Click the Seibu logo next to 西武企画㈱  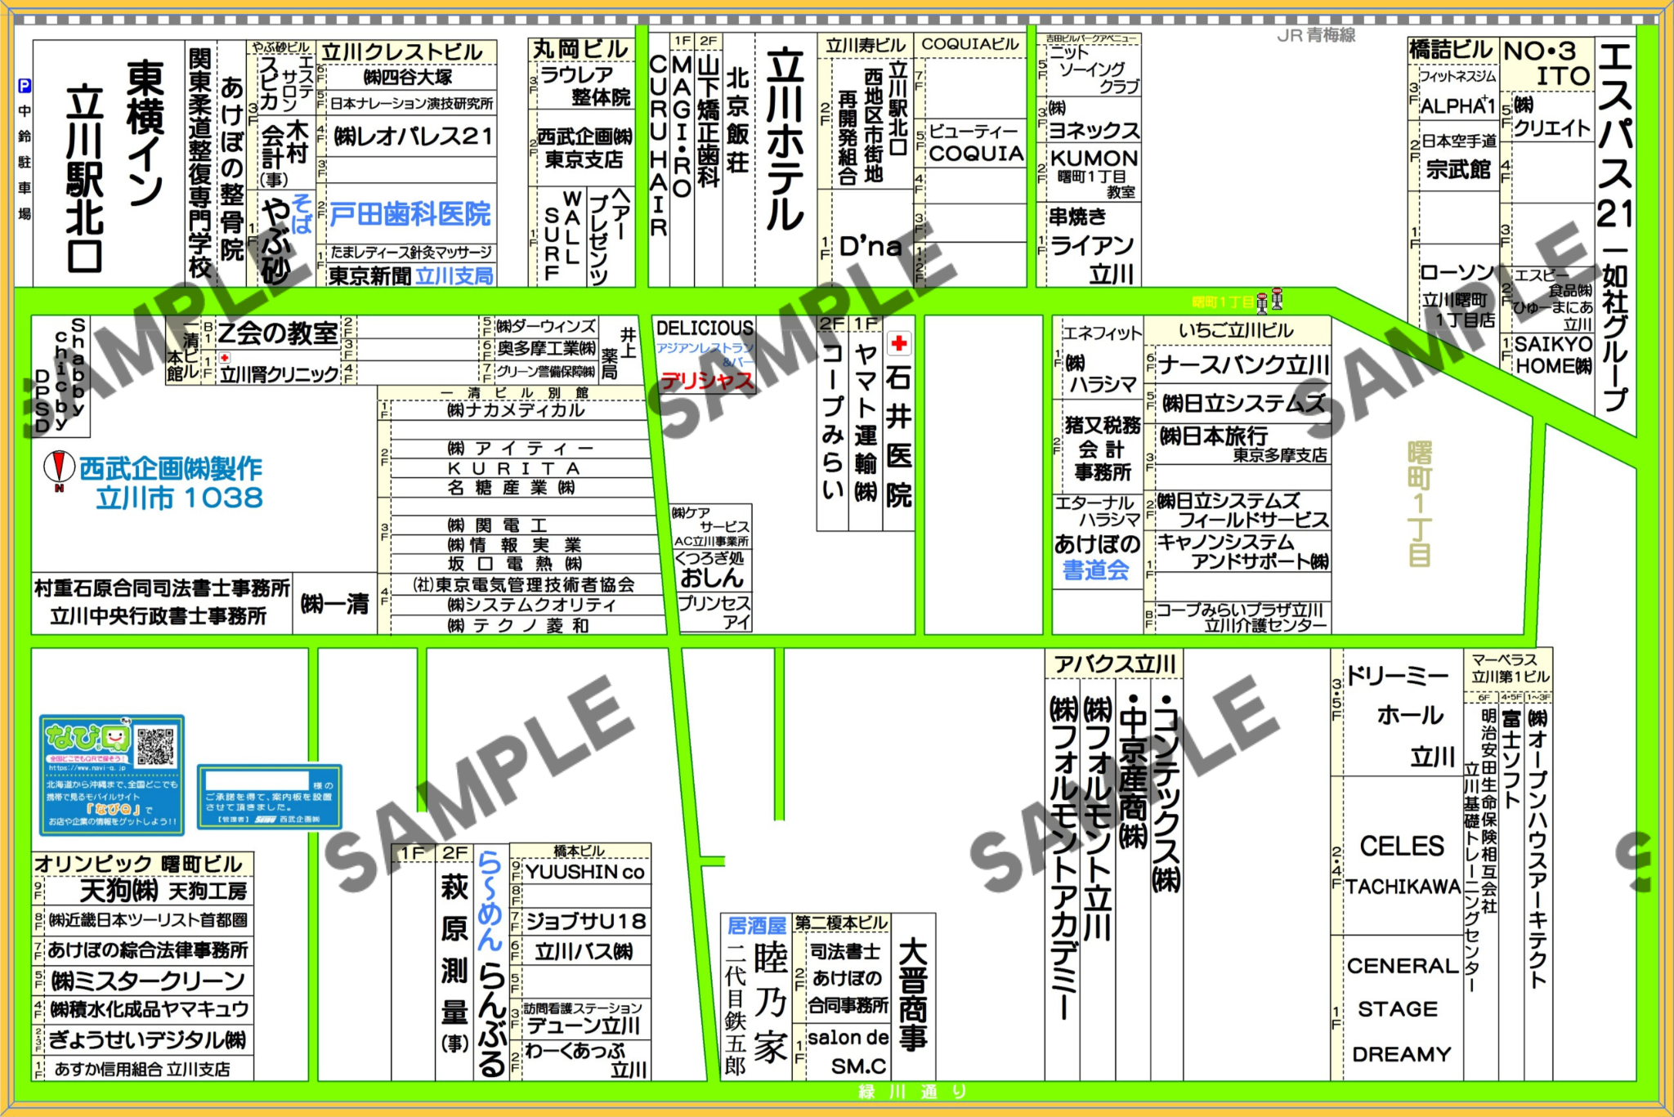pos(266,819)
